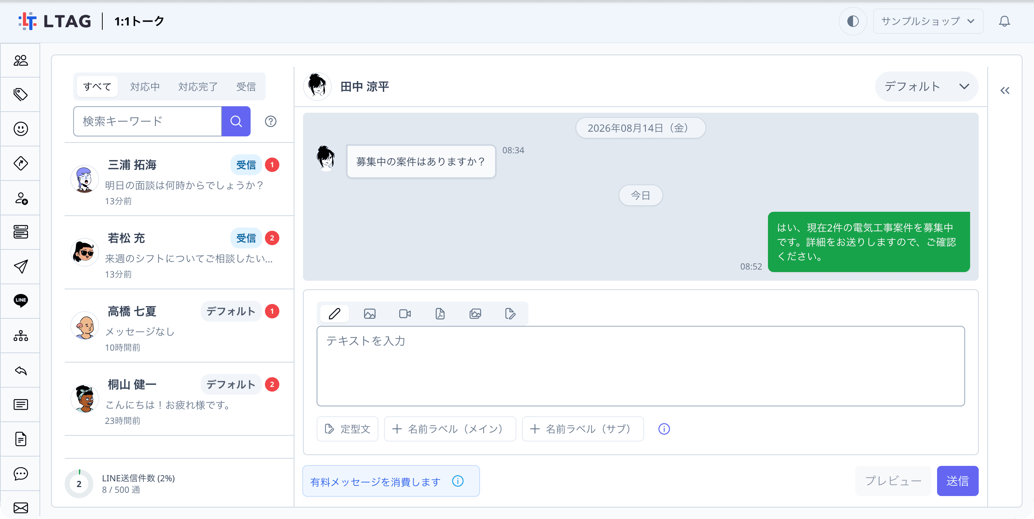The height and width of the screenshot is (519, 1034).
Task: Click 高橋 七夏's デフォルト status badge
Action: [231, 311]
